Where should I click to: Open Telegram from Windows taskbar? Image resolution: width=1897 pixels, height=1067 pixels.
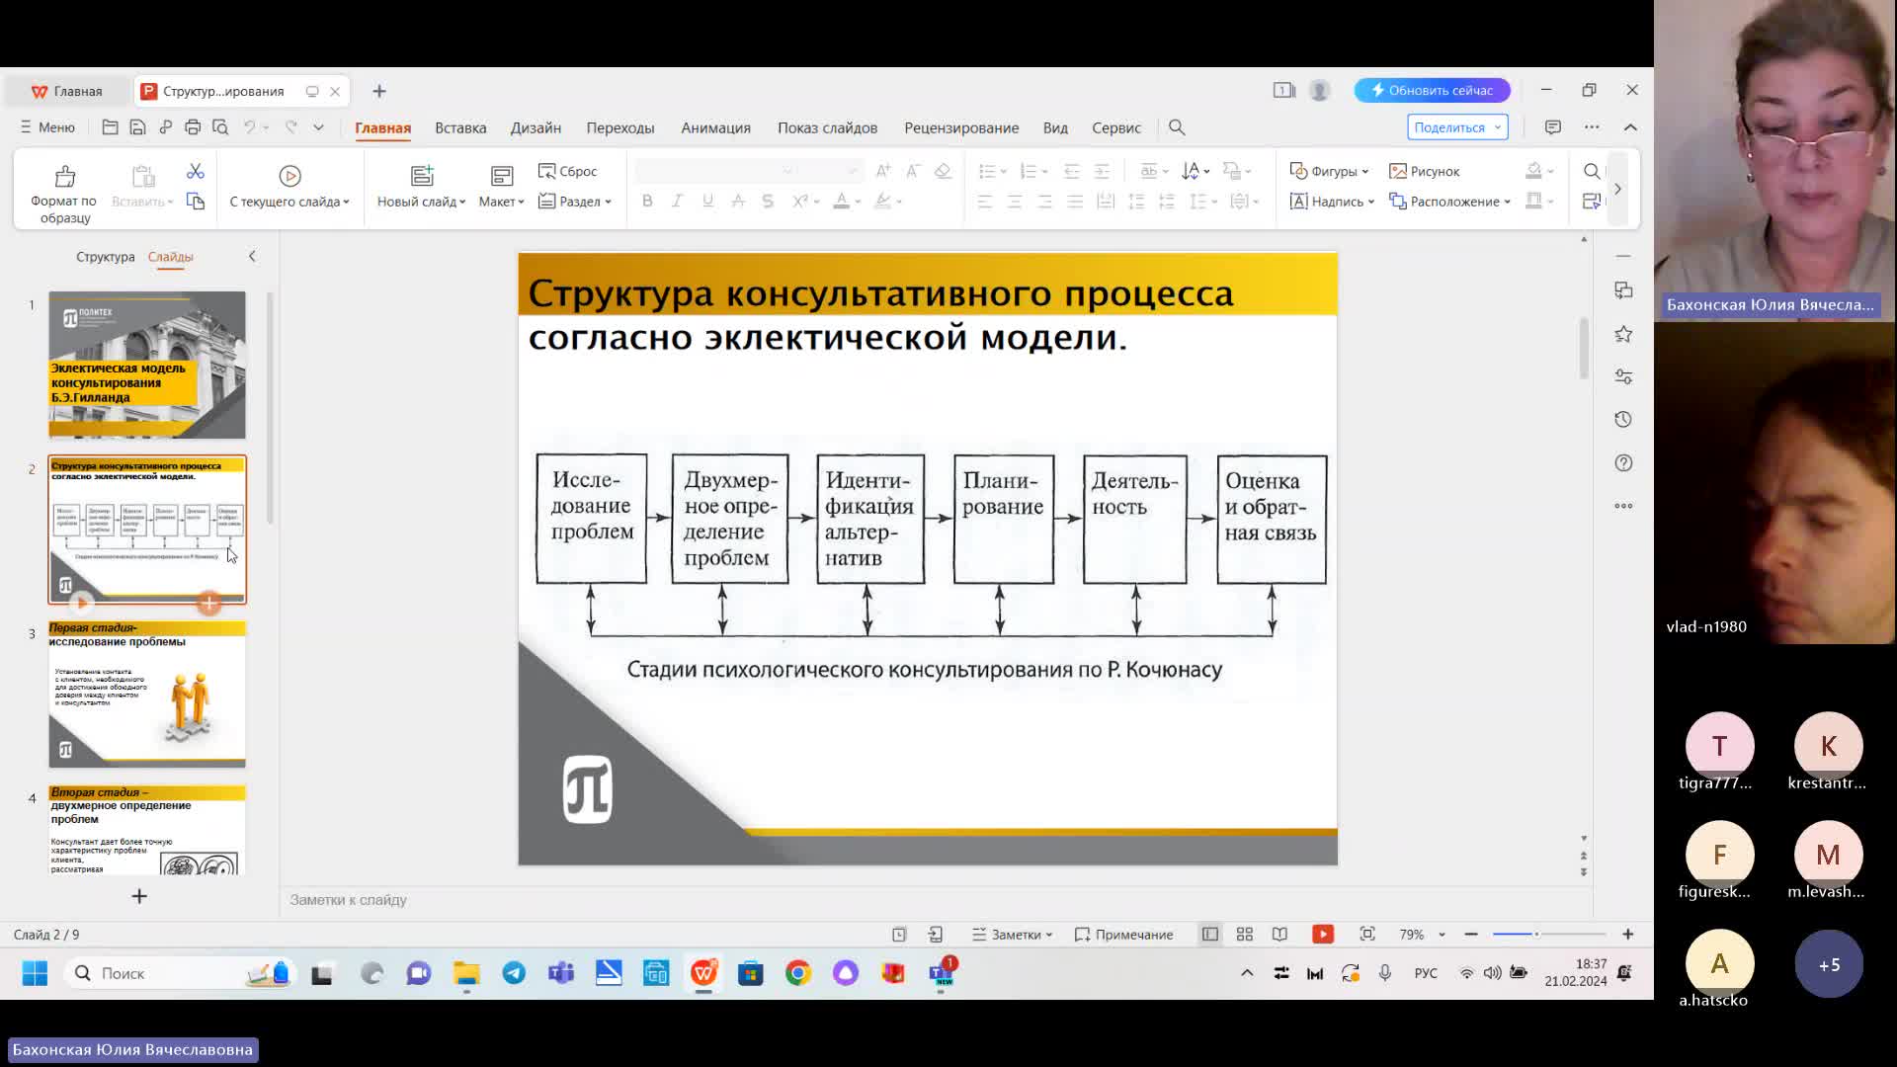click(x=514, y=973)
